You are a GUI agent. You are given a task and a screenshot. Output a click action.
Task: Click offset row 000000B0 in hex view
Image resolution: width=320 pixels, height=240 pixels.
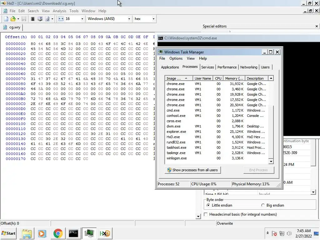click(16, 99)
